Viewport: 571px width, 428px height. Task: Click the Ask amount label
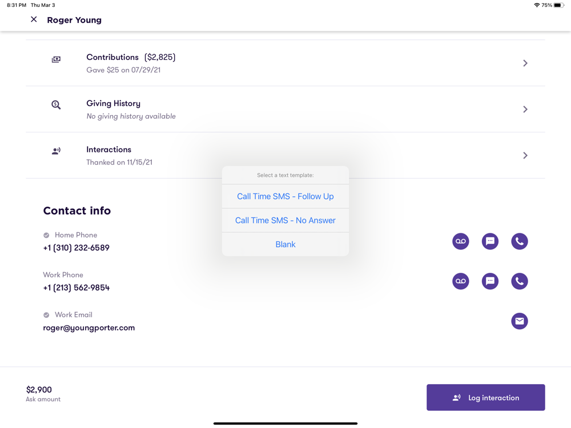pyautogui.click(x=43, y=399)
